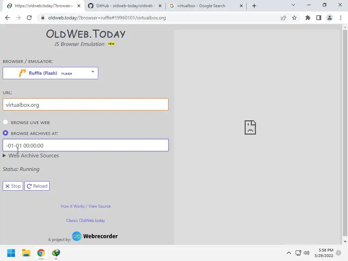Screen dimensions: 348x261
Task: Close the oldweb.today tab
Action: [79, 6]
